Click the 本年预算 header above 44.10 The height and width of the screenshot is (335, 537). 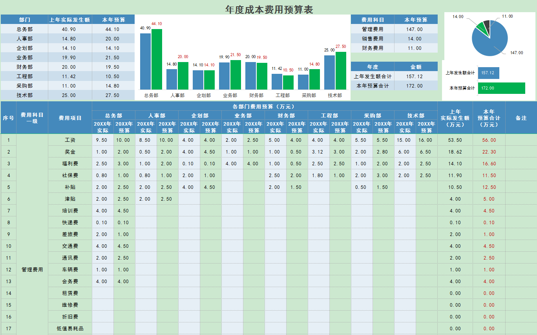point(114,19)
